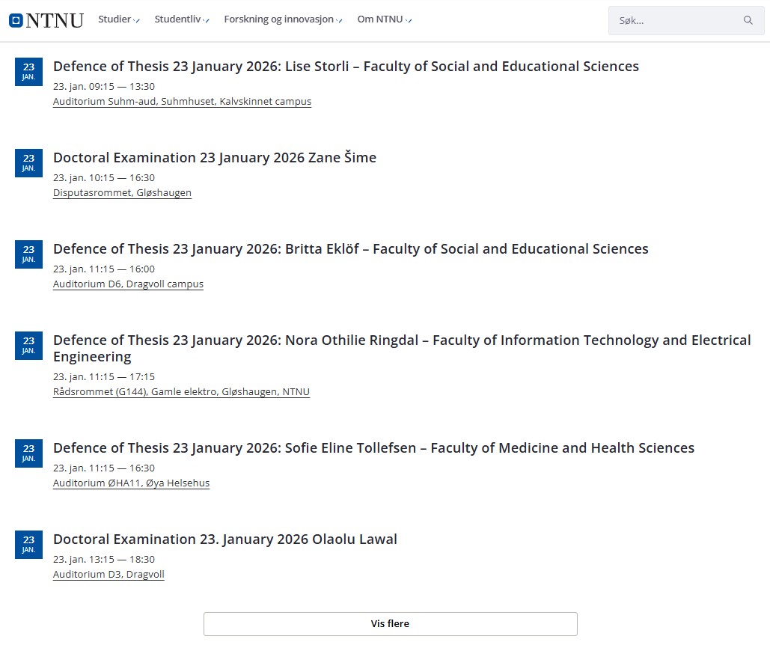Open Auditorium D6, Dragvoll campus link
Image resolution: width=770 pixels, height=645 pixels.
pos(128,284)
